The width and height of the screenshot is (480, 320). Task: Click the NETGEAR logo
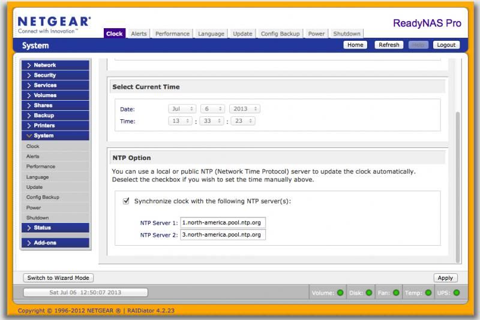point(54,23)
